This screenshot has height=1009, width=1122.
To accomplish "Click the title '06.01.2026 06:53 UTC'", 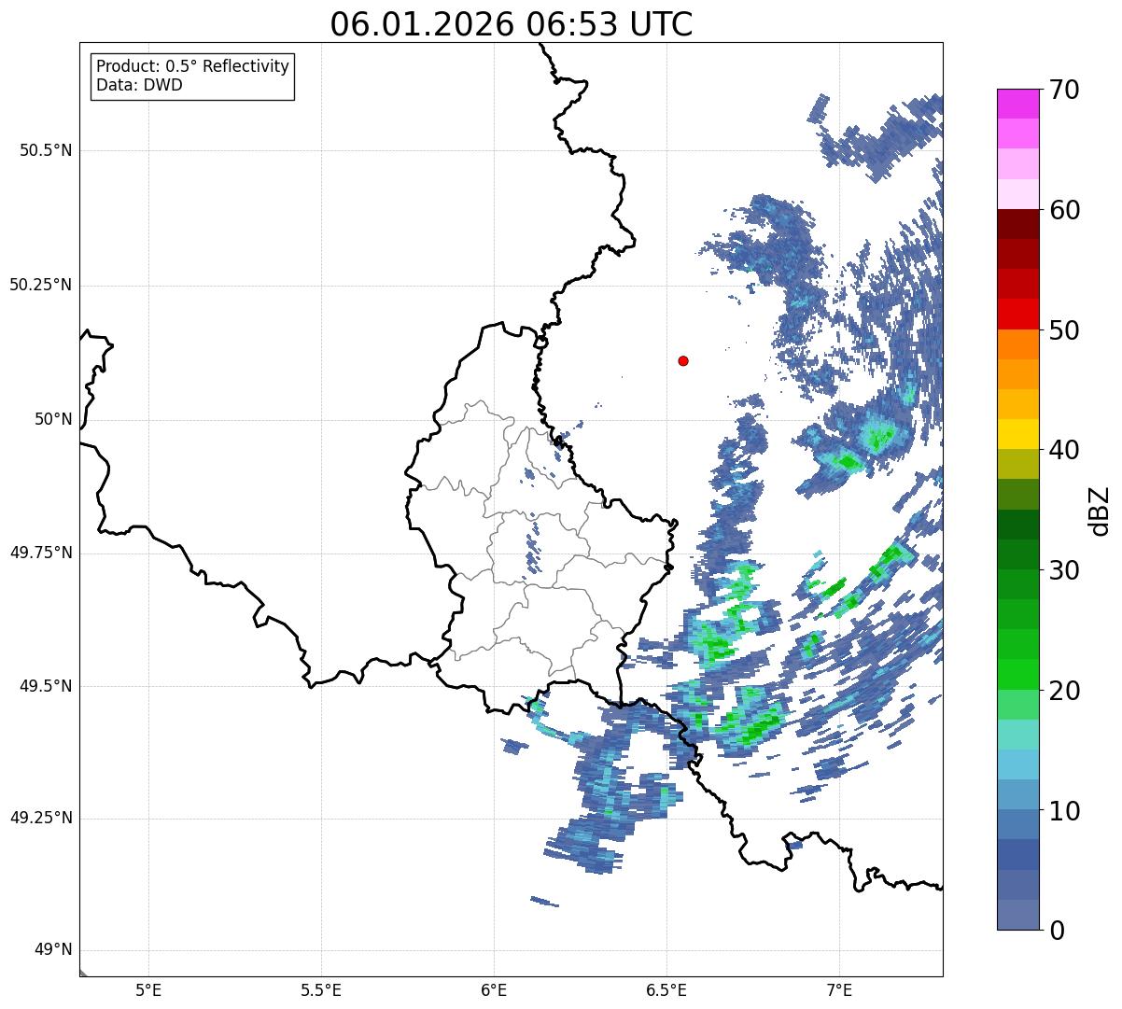I will (x=512, y=24).
